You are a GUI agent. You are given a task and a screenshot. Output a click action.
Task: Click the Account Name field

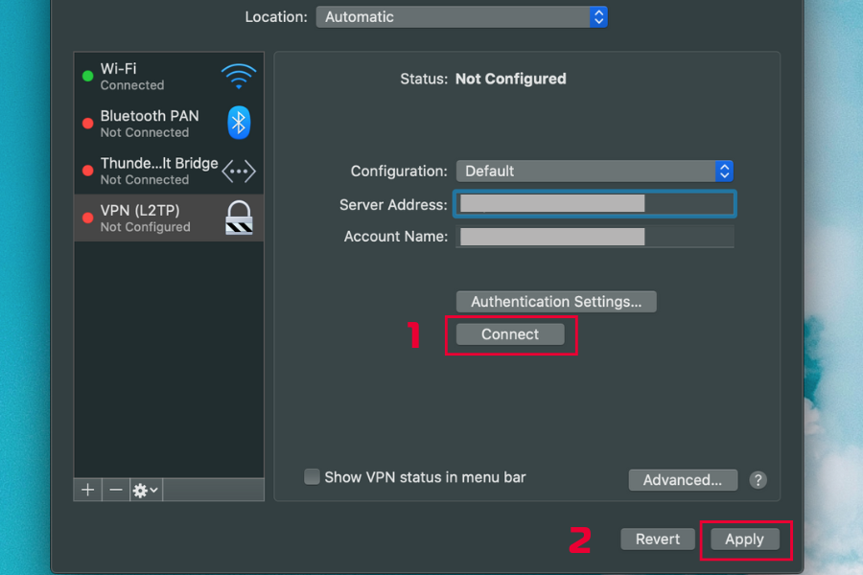(x=595, y=237)
